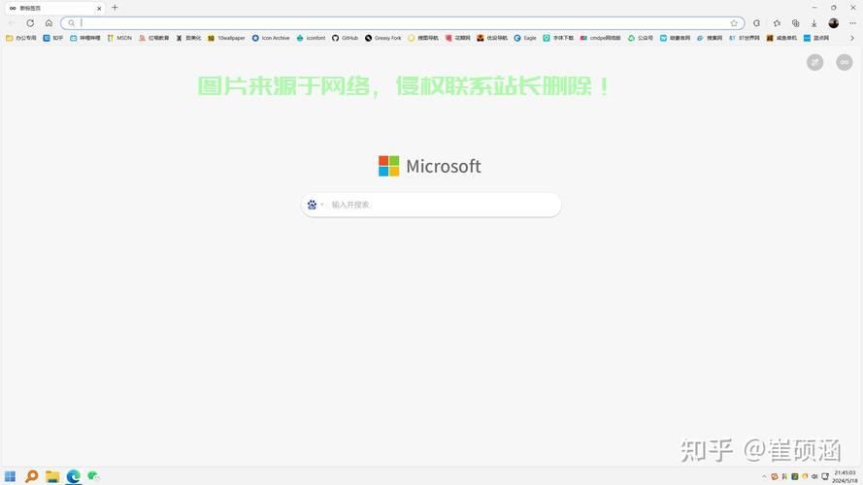Open the bookmark just right of Eagle
Image resolution: width=863 pixels, height=485 pixels.
[558, 38]
